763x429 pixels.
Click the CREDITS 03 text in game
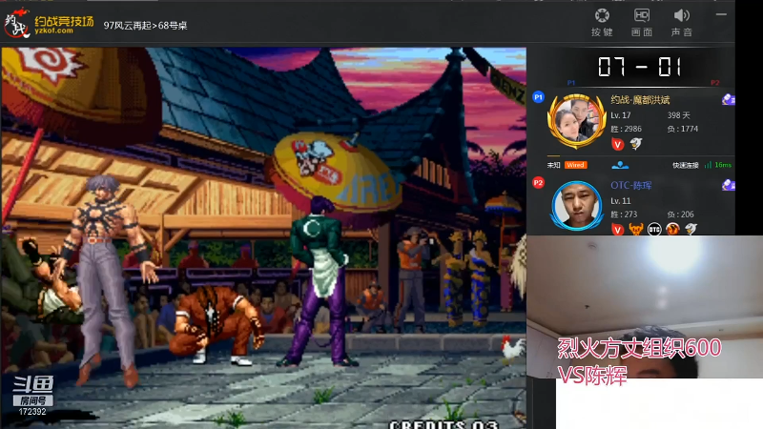point(443,424)
